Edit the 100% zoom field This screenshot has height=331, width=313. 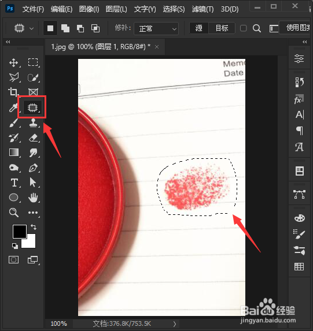click(58, 323)
